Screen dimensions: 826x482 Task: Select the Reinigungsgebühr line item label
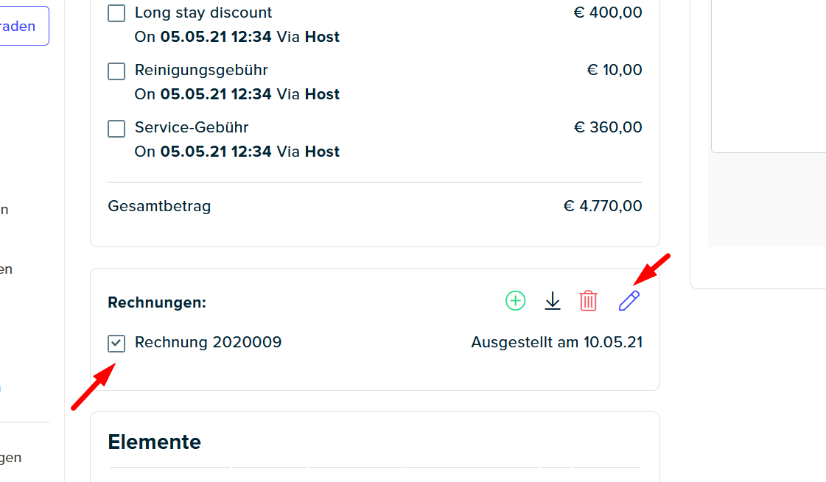click(x=201, y=70)
